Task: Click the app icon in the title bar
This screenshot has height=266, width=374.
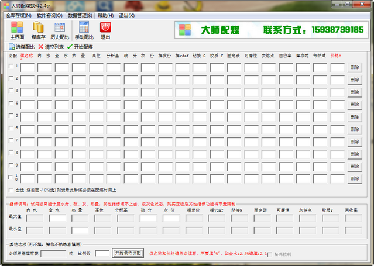Action: (6, 5)
